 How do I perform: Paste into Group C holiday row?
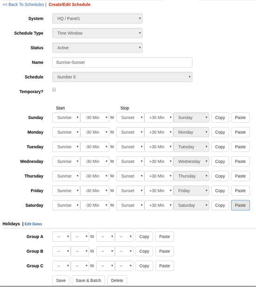164,266
